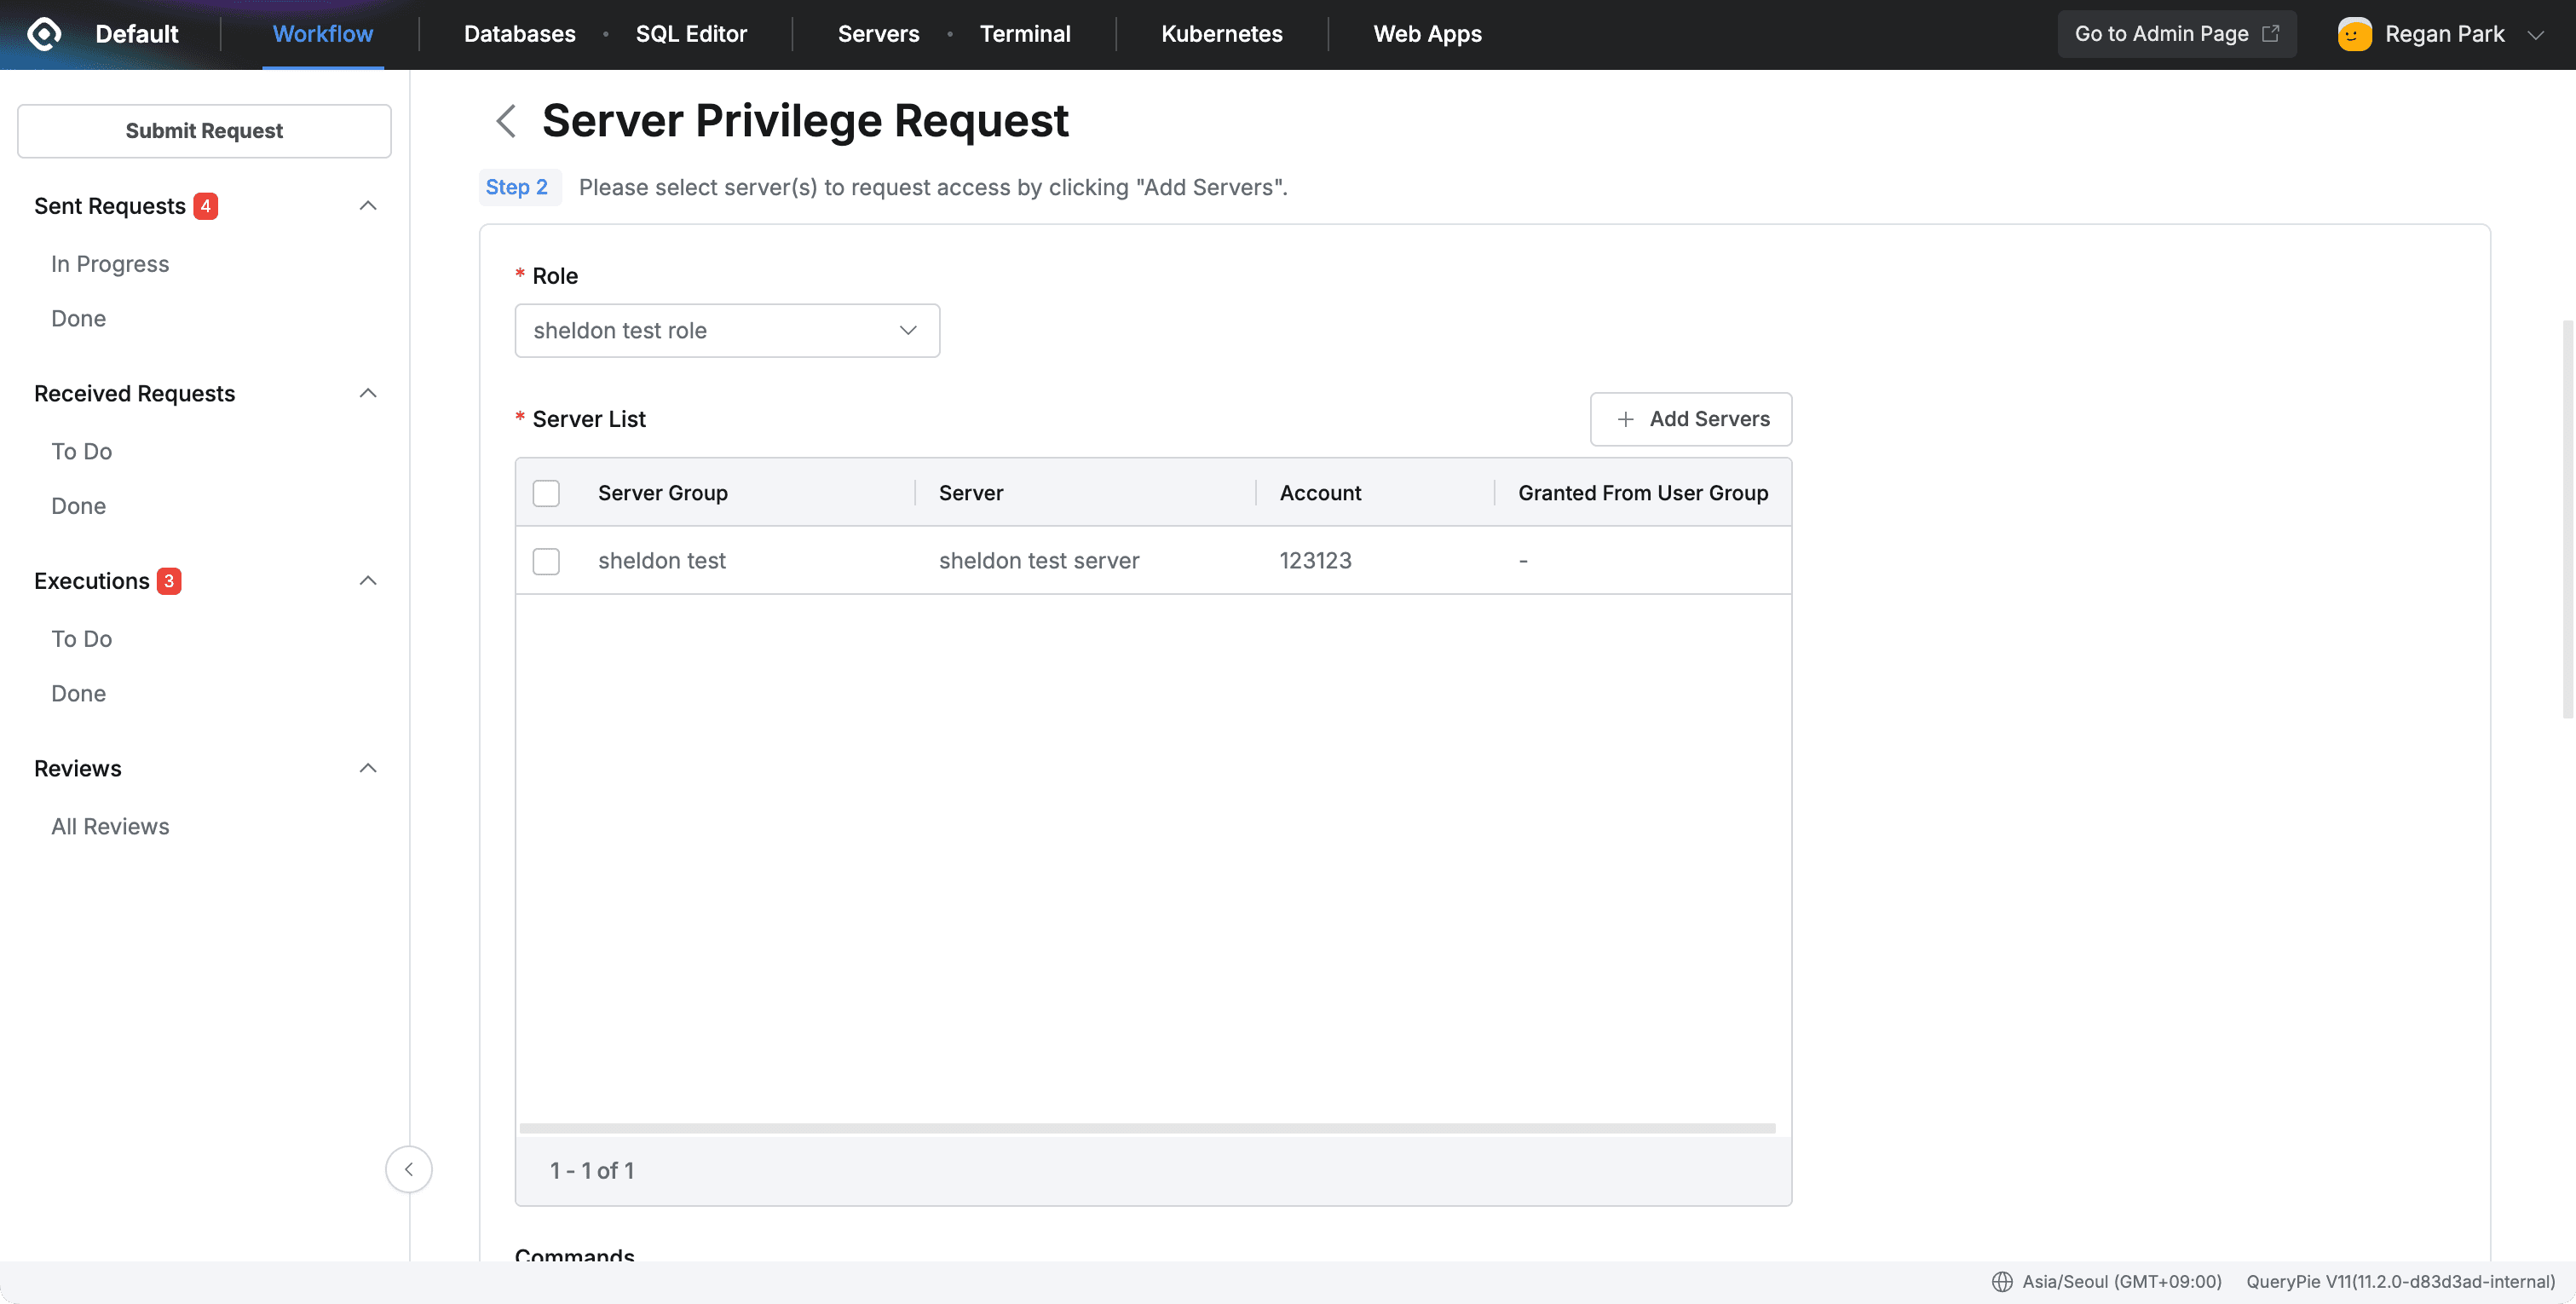The image size is (2576, 1304).
Task: Click the globe icon in the status bar
Action: tap(2003, 1281)
